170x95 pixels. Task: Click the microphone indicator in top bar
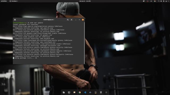(164, 1)
